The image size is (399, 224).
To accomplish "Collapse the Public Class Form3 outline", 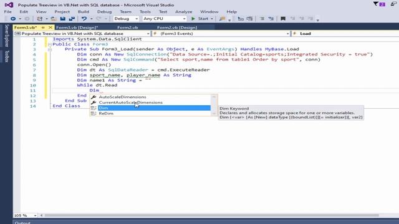I will (50, 44).
